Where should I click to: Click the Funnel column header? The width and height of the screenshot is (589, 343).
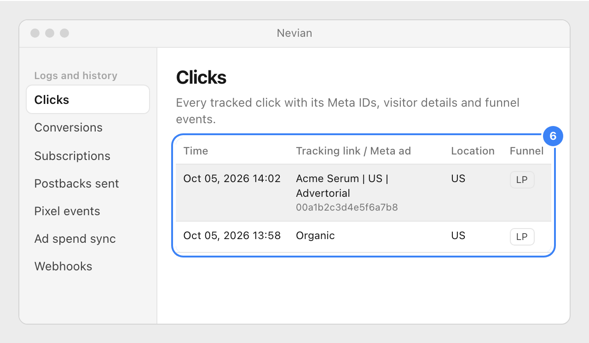click(526, 151)
